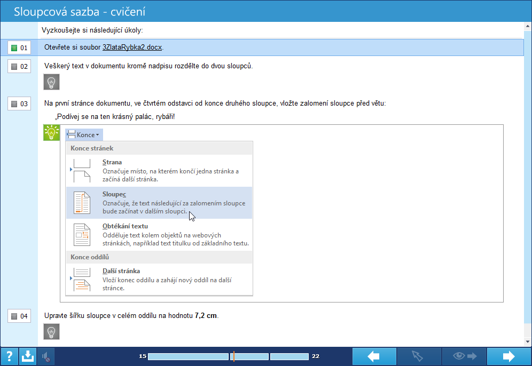Mark task 02 checkbox
Screen dimensions: 532x366
pos(19,66)
